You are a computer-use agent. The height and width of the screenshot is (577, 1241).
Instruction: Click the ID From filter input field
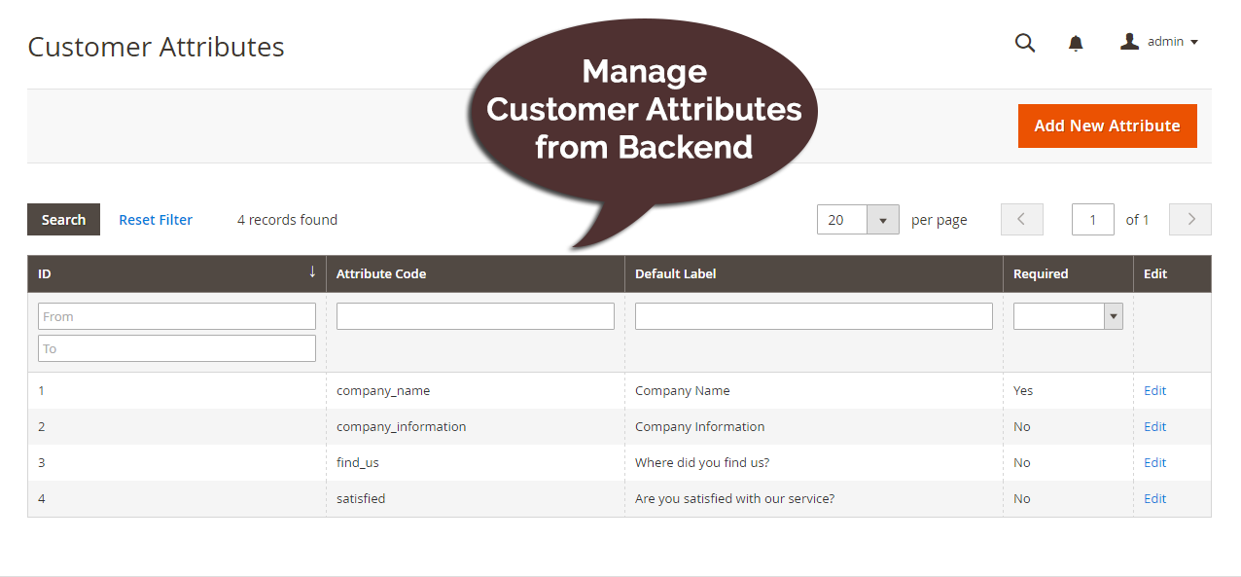pos(176,315)
